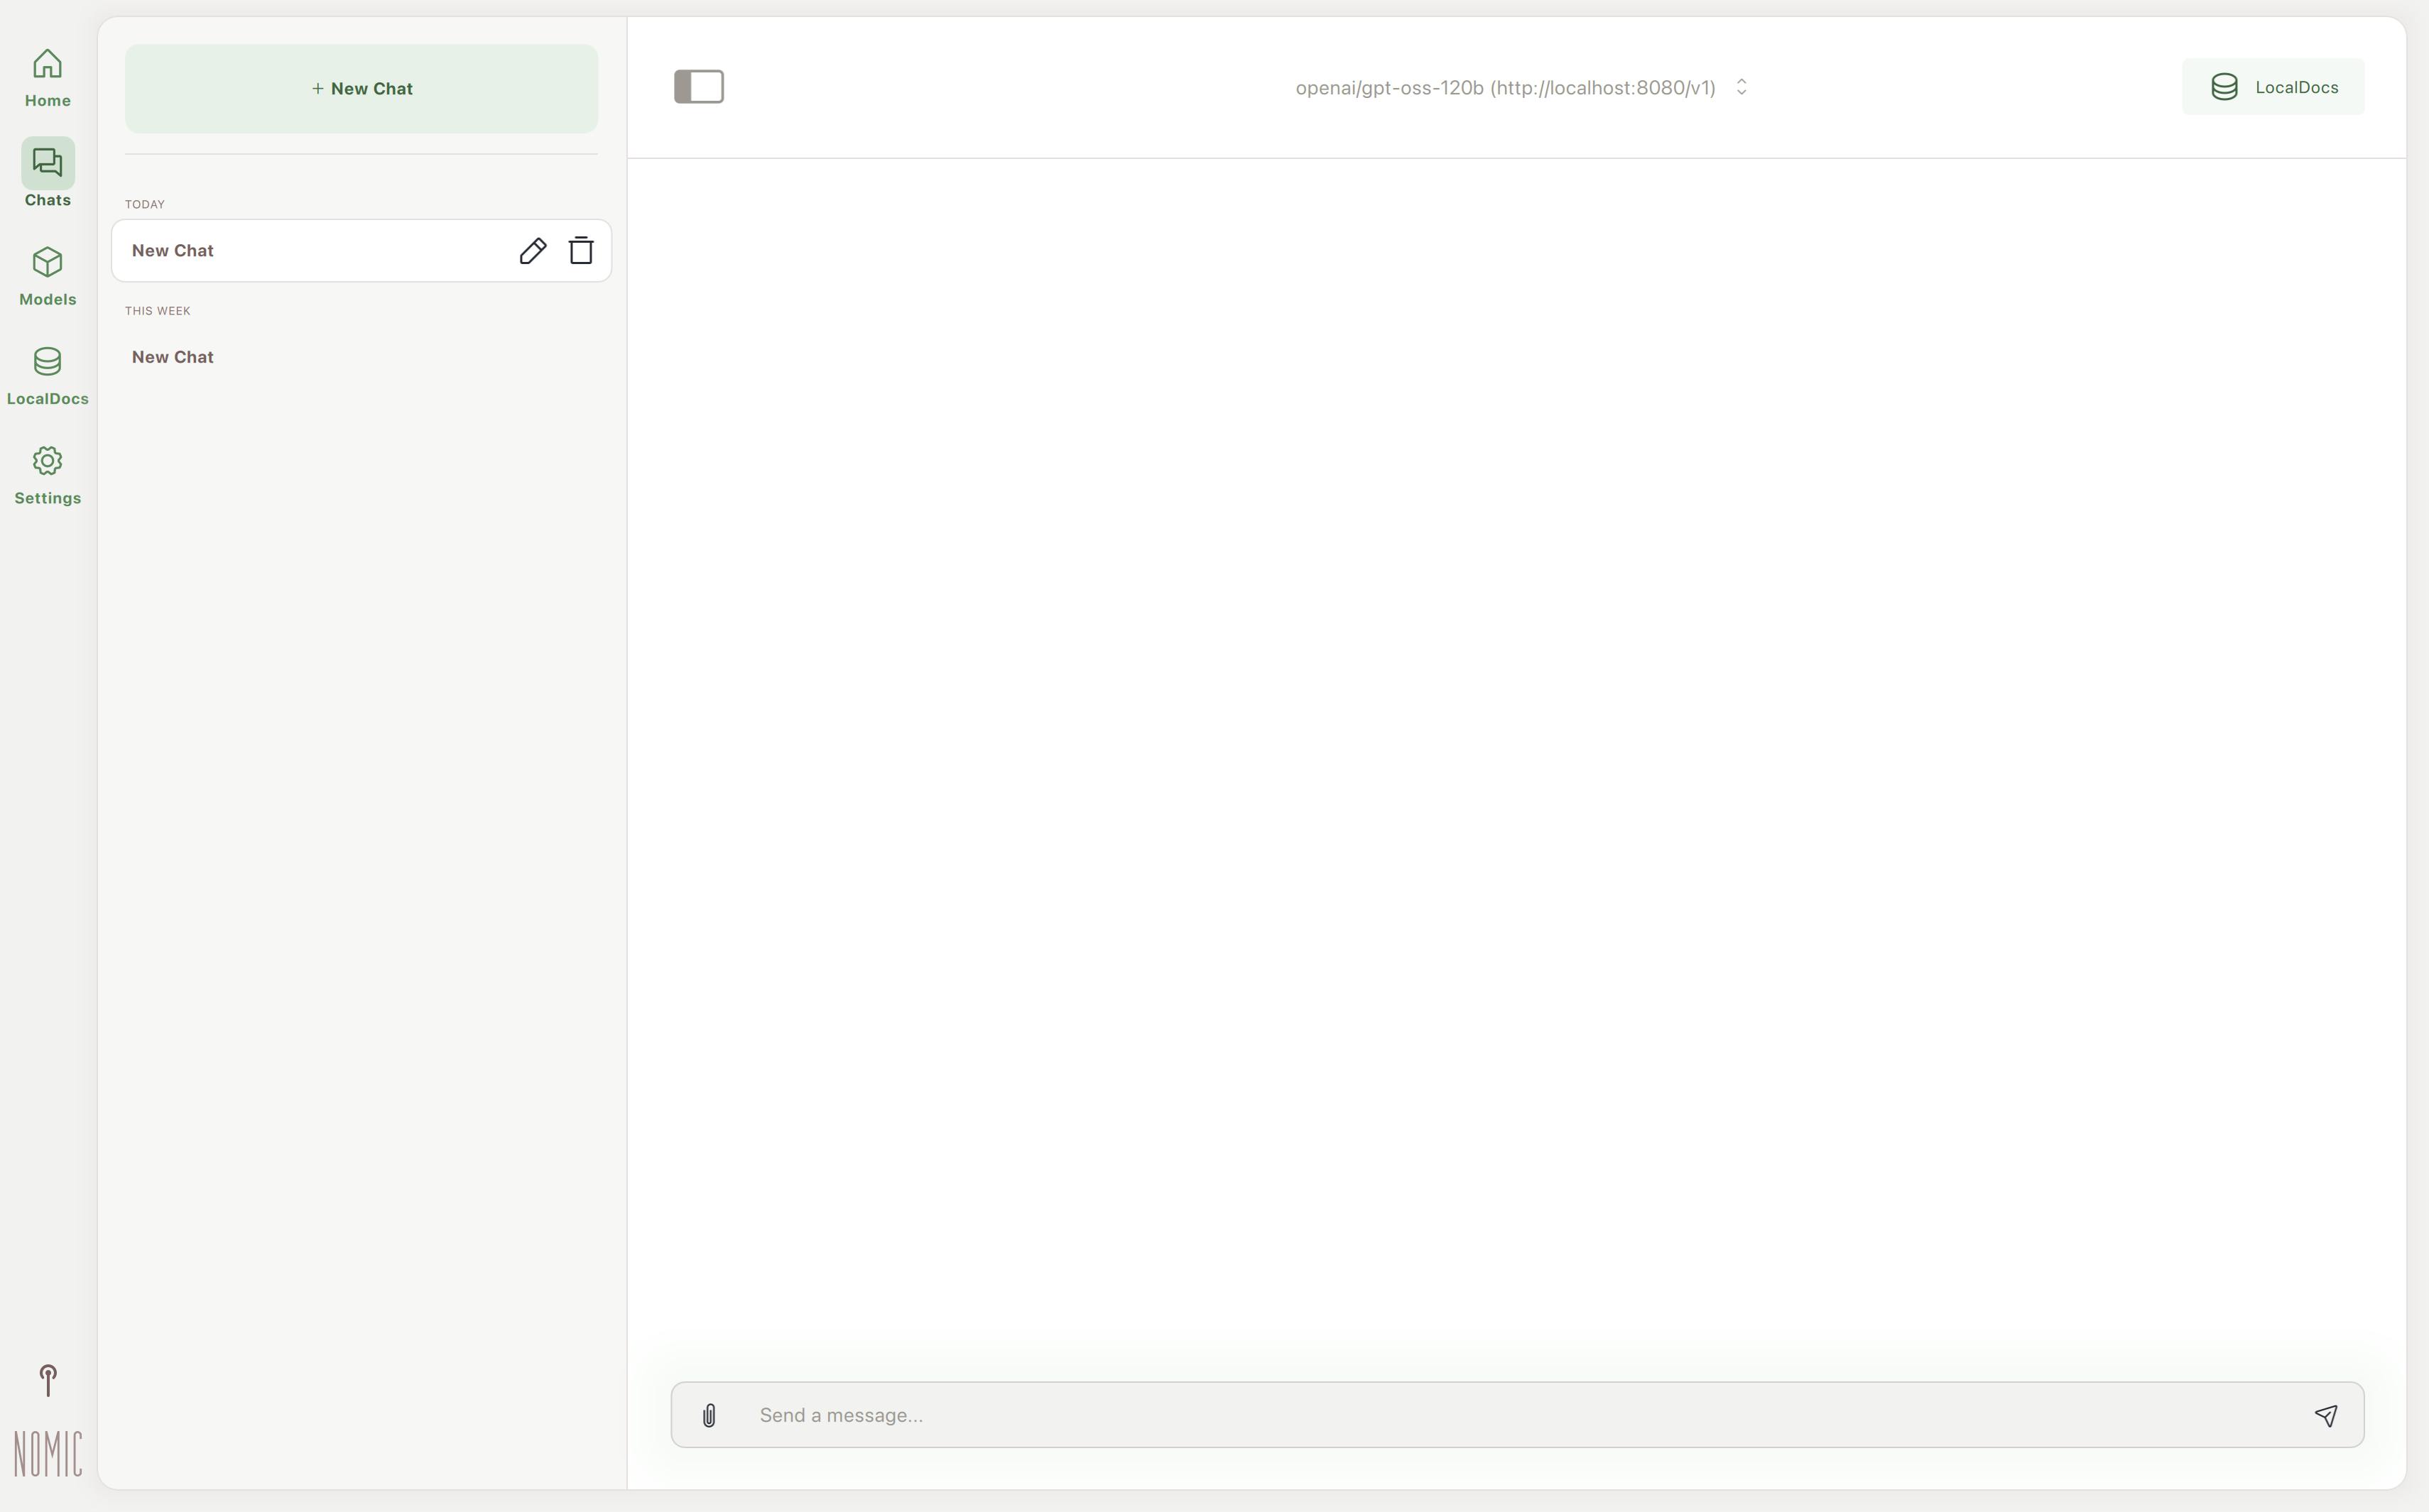Select today's New Chat entry

[300, 251]
